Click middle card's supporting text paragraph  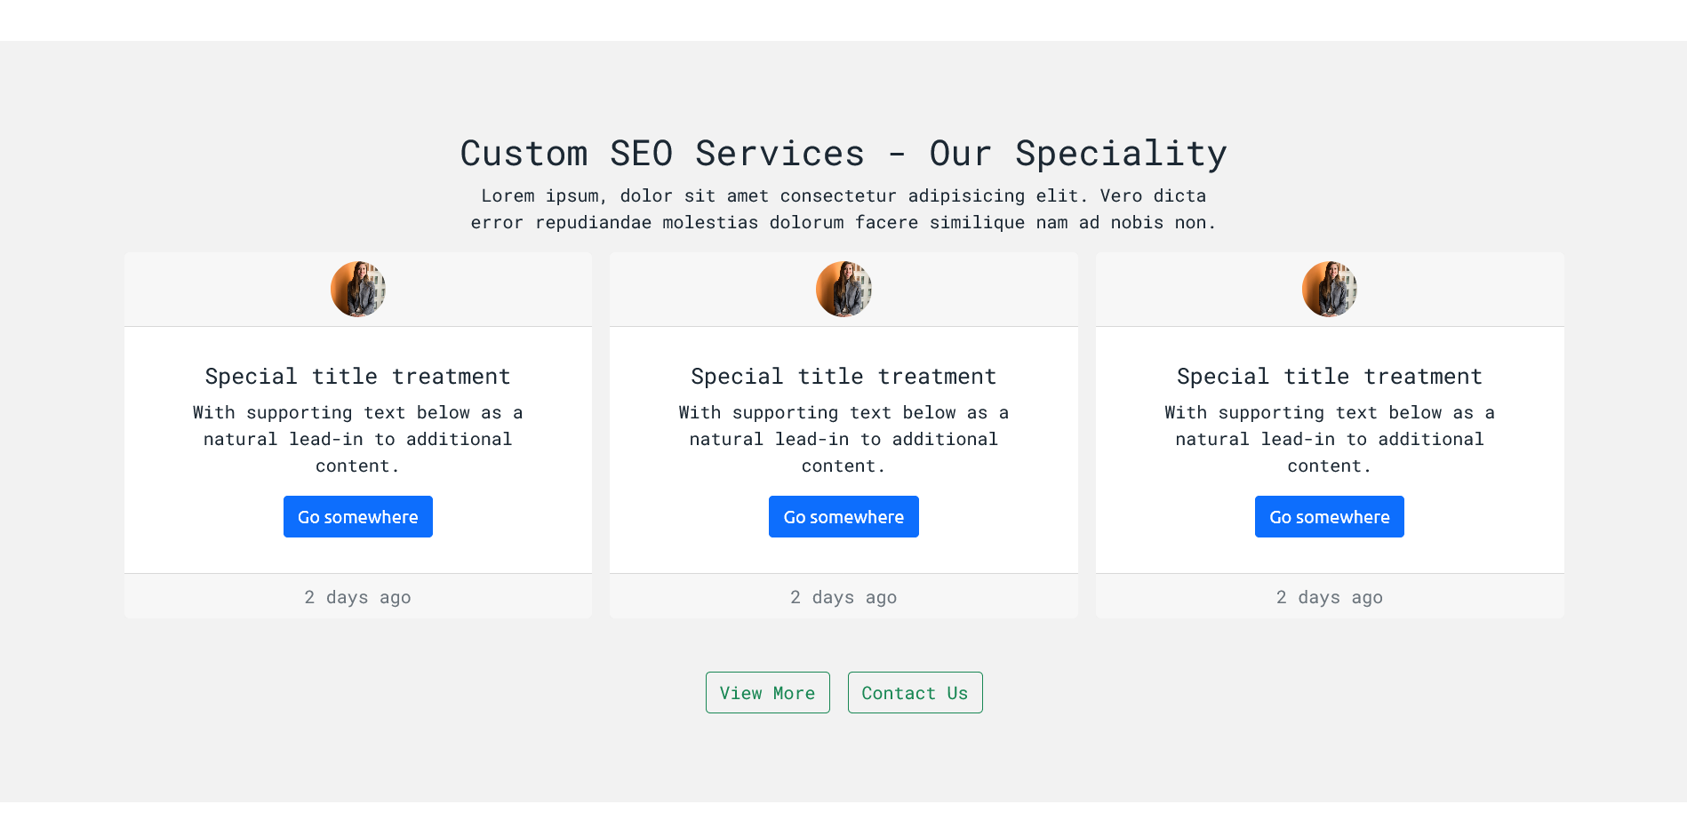coord(843,439)
